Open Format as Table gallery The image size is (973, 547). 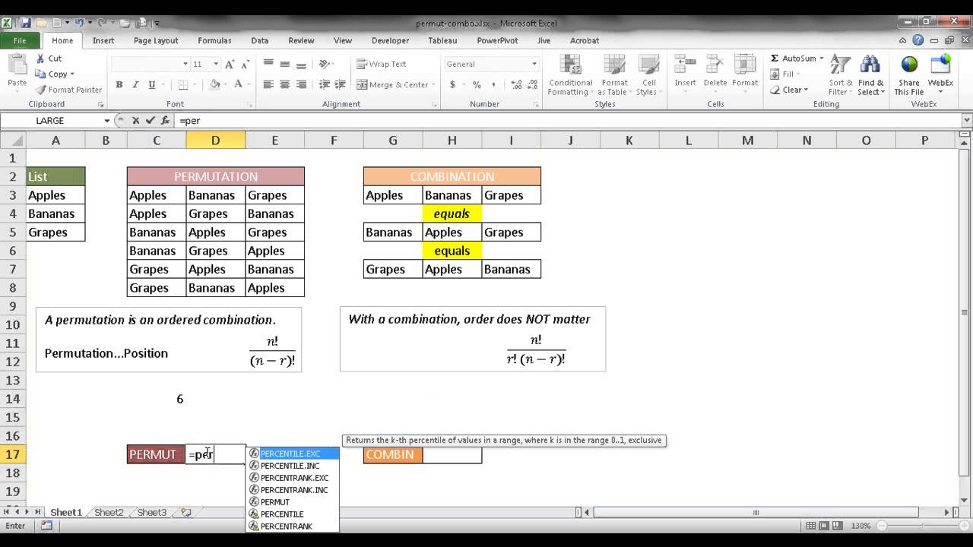(614, 75)
